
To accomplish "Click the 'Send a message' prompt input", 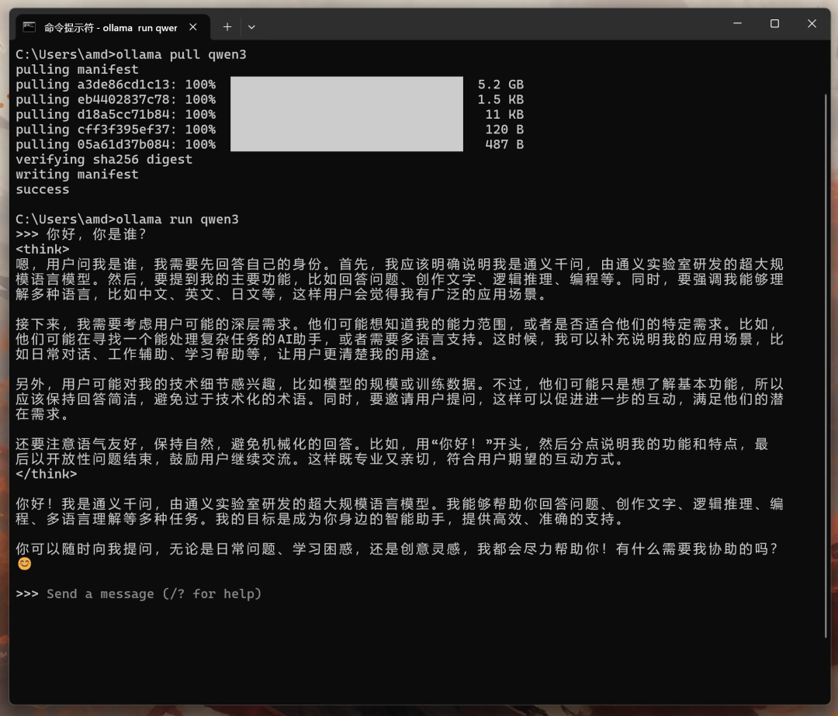I will pyautogui.click(x=154, y=593).
